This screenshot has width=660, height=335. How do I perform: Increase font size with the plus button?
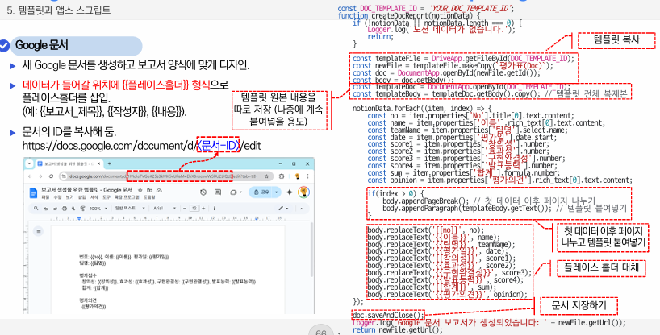(203, 208)
